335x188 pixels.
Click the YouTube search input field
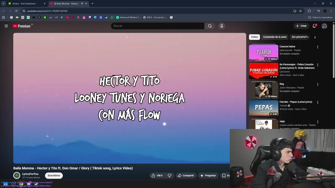(x=158, y=26)
